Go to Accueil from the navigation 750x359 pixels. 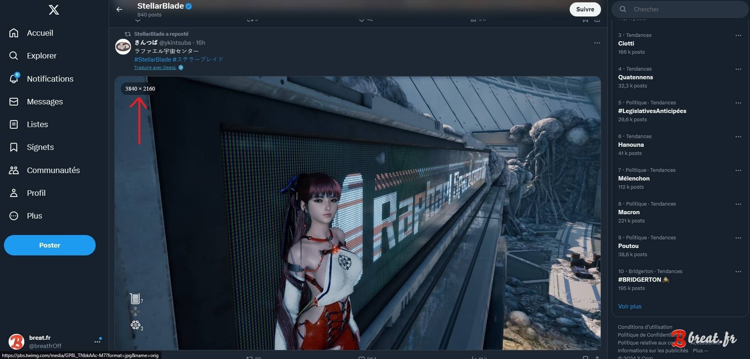click(40, 33)
